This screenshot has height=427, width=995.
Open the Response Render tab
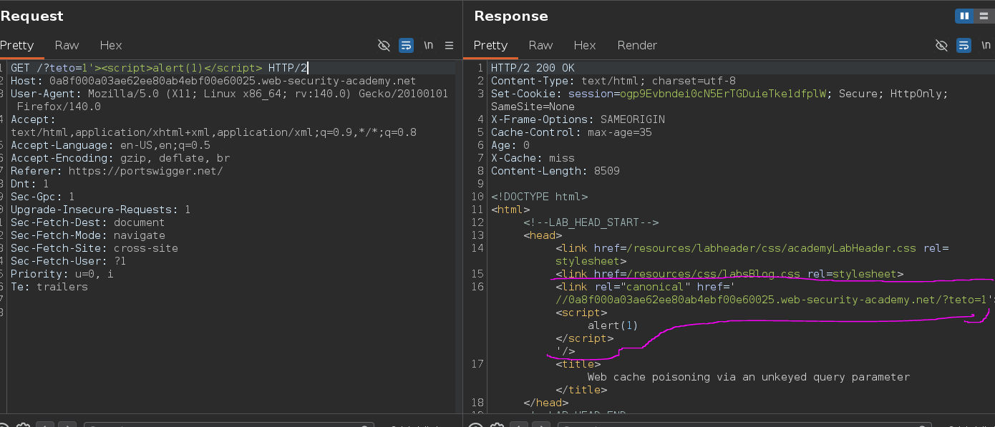click(x=637, y=45)
